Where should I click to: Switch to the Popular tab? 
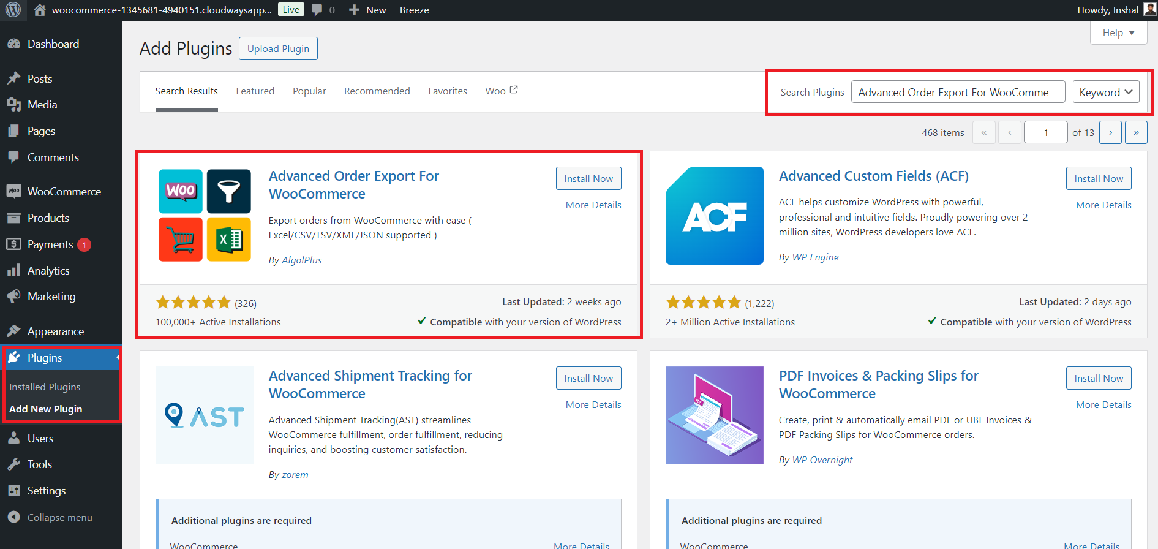click(x=309, y=91)
